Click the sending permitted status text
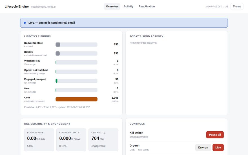Image resolution: width=248 pixels, height=155 pixels. click(x=139, y=137)
